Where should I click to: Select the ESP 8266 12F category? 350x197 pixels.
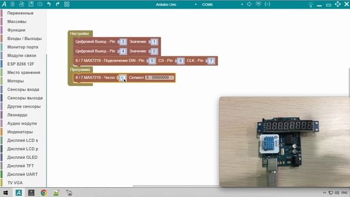click(x=21, y=64)
